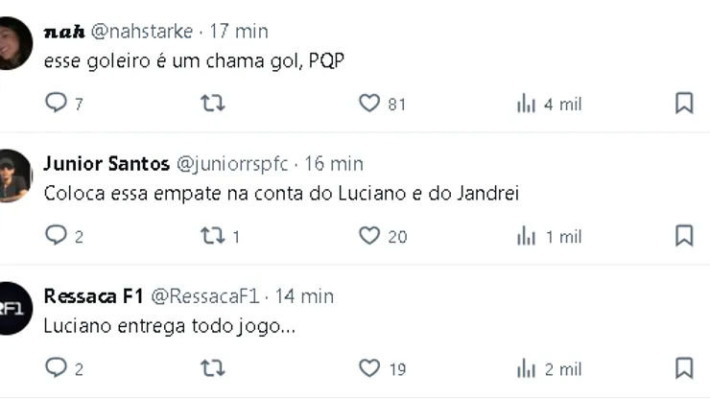Repost Junior Santos's tweet

[212, 236]
